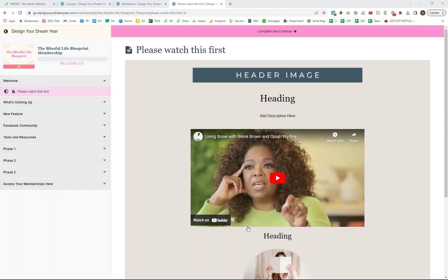448x280 pixels.
Task: Show hidden bookmarks with the double chevron
Action: (443, 21)
